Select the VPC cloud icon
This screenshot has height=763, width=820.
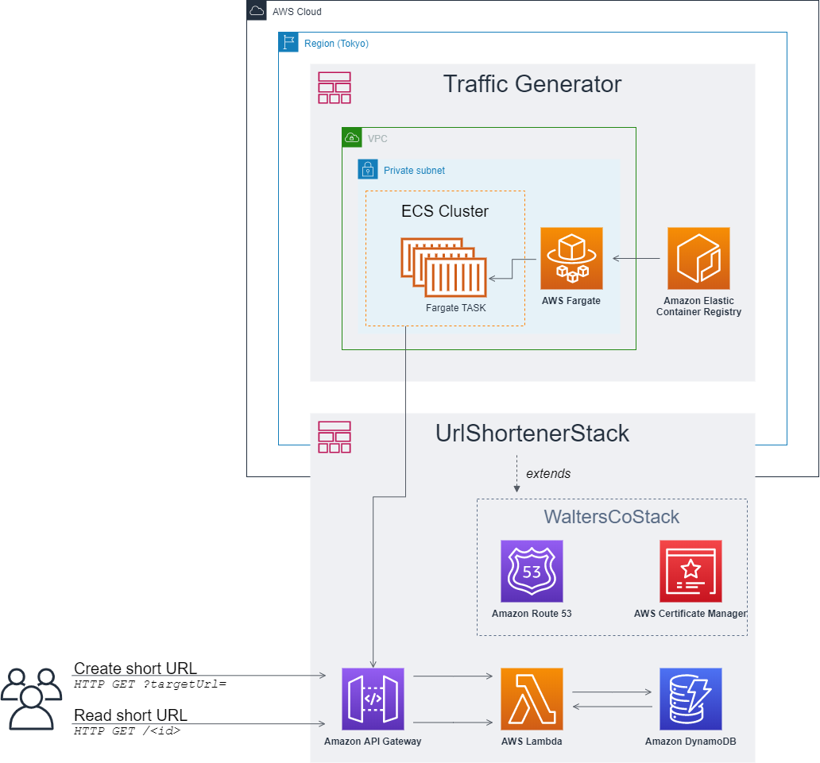[x=352, y=137]
